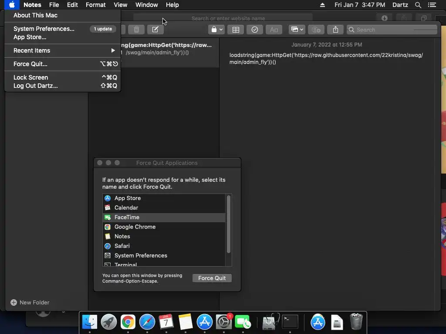Choose Lock Screen
Image resolution: width=446 pixels, height=334 pixels.
[x=63, y=77]
